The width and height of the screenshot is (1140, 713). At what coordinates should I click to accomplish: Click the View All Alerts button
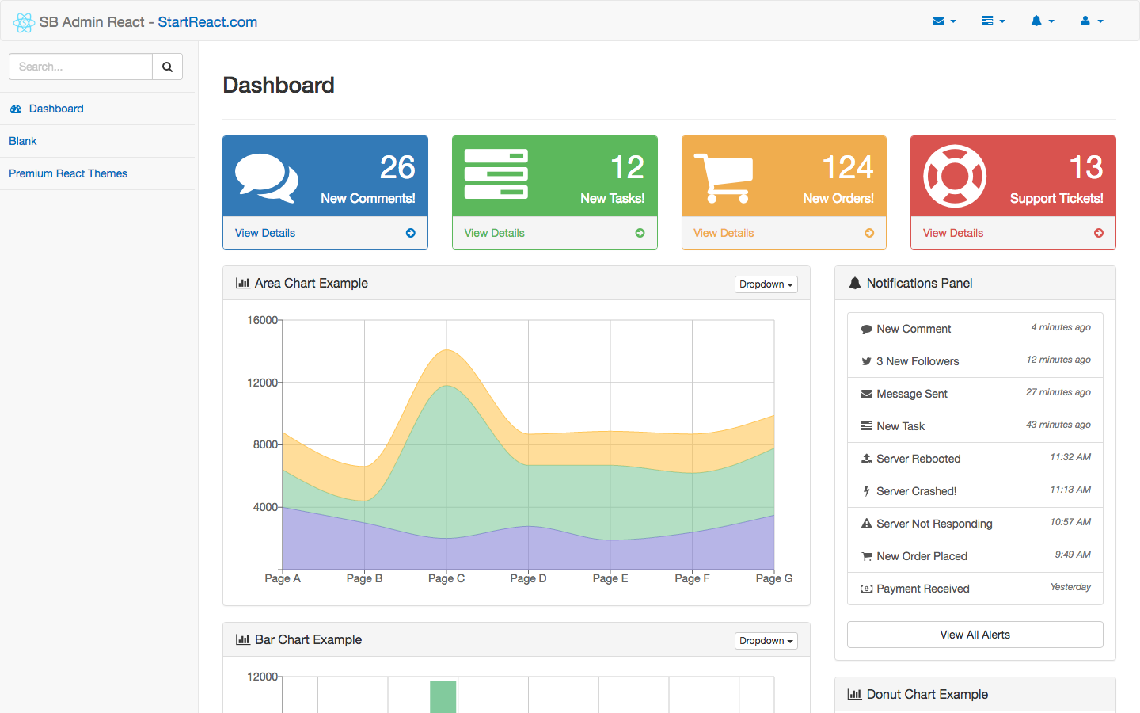tap(975, 635)
